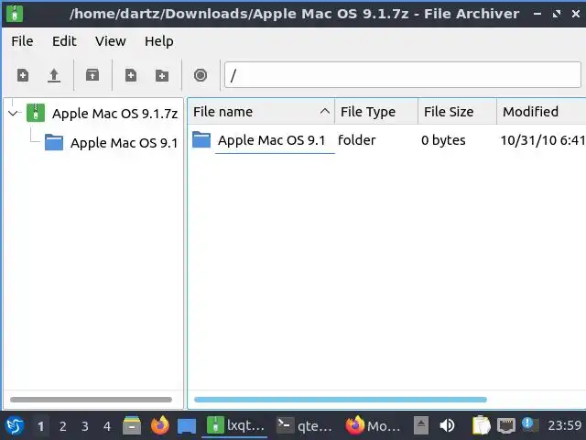The image size is (586, 440).
Task: Switch to virtual desktop 3
Action: point(85,425)
